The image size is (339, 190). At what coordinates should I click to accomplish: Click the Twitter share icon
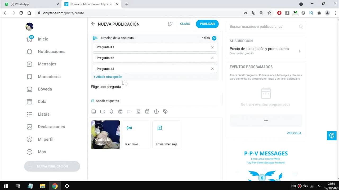170,24
